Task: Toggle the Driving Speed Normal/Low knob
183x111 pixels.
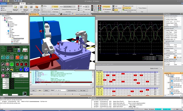Action: [x=21, y=70]
